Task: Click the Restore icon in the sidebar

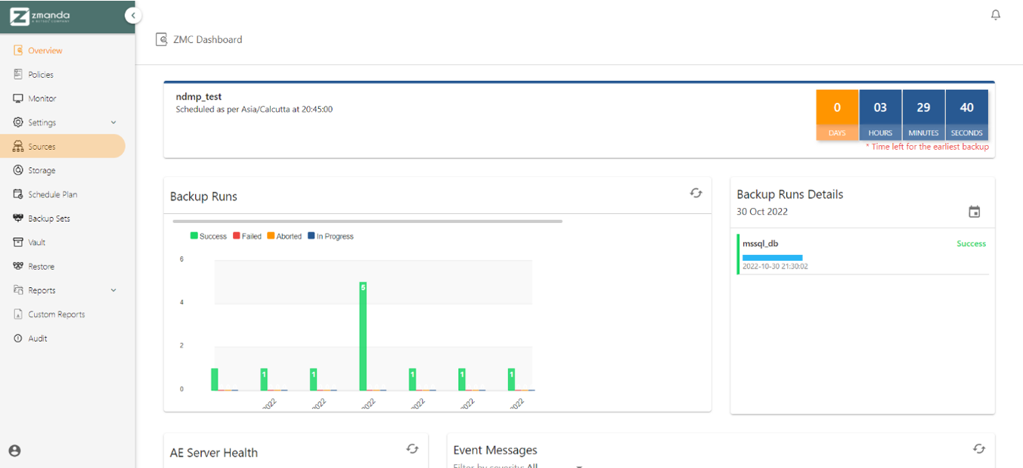Action: click(x=18, y=266)
